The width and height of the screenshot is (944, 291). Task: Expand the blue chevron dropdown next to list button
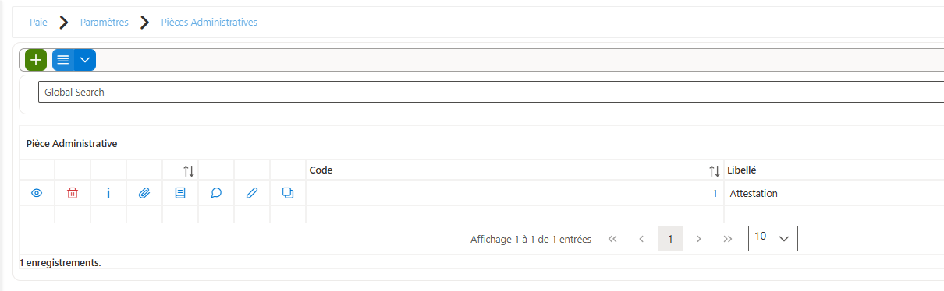85,60
